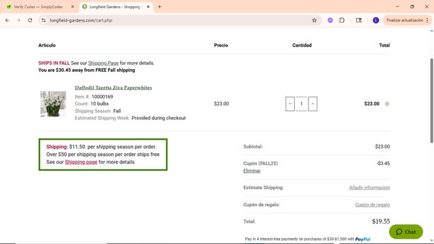434x244 pixels.
Task: Click the $19.55 total amount
Action: coord(381,222)
